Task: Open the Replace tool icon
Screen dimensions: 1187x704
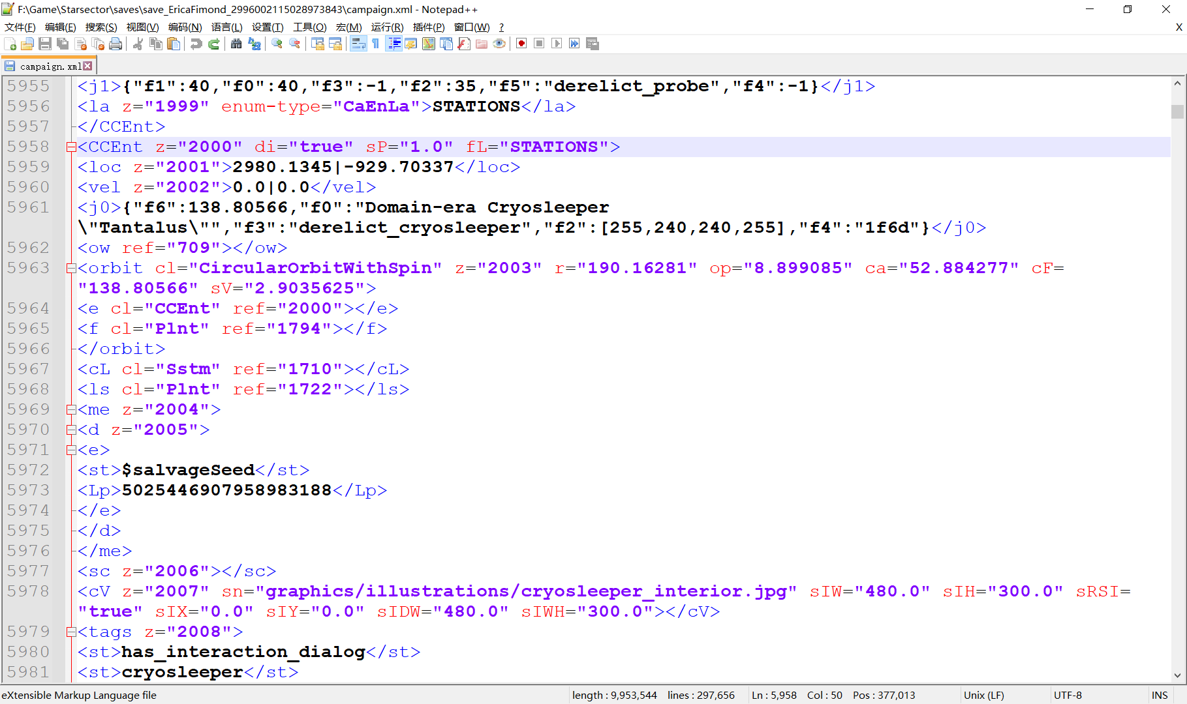Action: pos(254,44)
